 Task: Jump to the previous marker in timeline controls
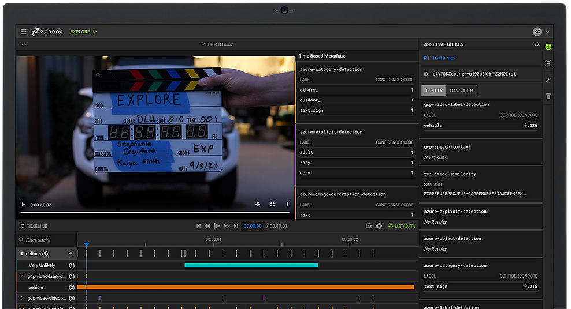tap(198, 226)
